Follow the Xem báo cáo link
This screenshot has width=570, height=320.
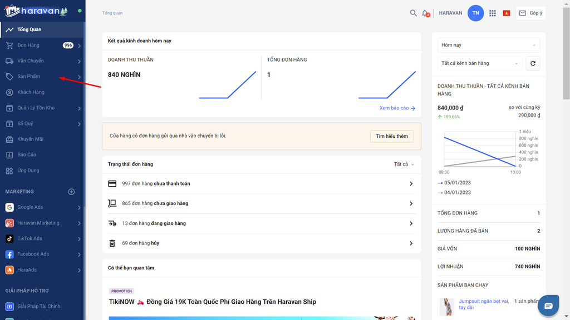tap(397, 108)
